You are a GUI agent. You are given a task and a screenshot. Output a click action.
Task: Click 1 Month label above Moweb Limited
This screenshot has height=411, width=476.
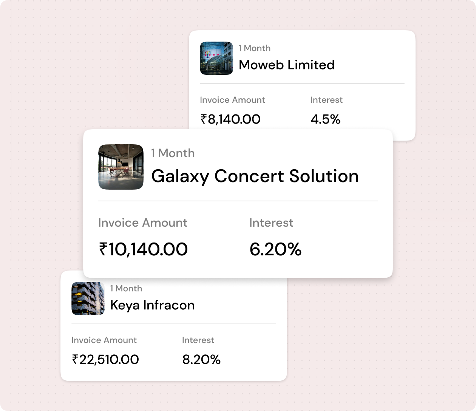(254, 48)
